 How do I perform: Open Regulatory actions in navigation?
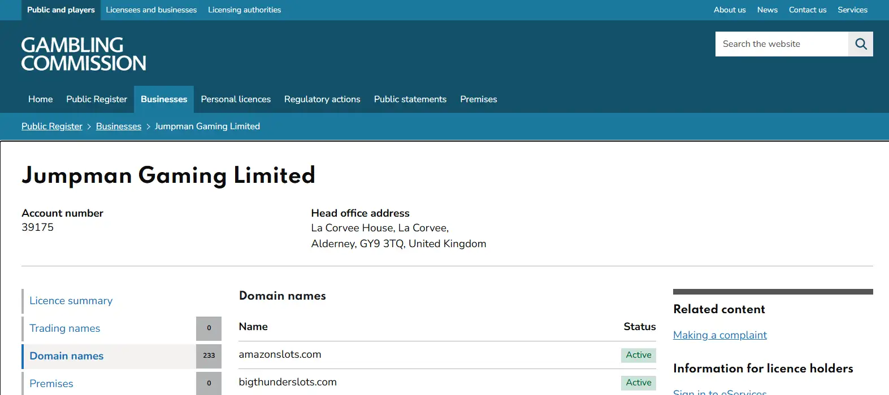click(x=322, y=99)
